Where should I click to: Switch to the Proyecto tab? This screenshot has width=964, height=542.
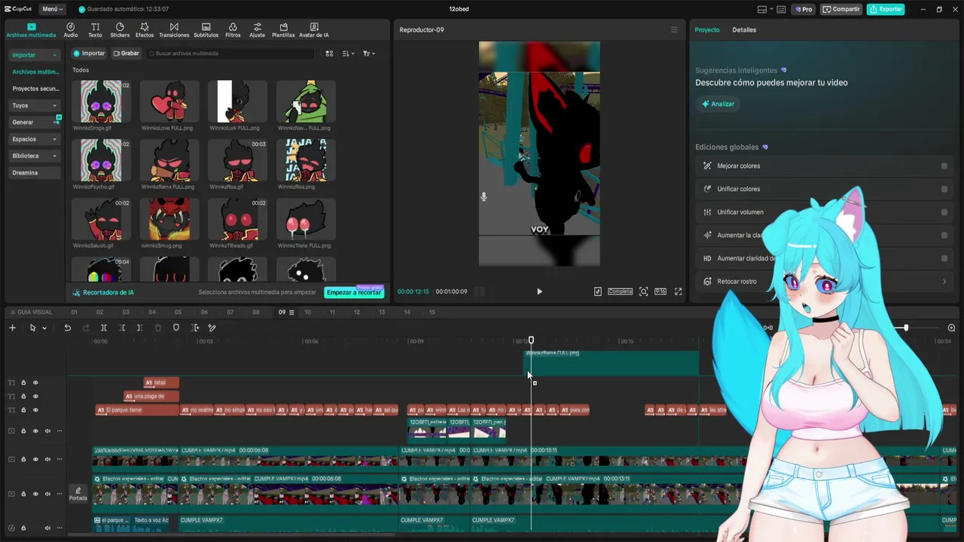(707, 30)
